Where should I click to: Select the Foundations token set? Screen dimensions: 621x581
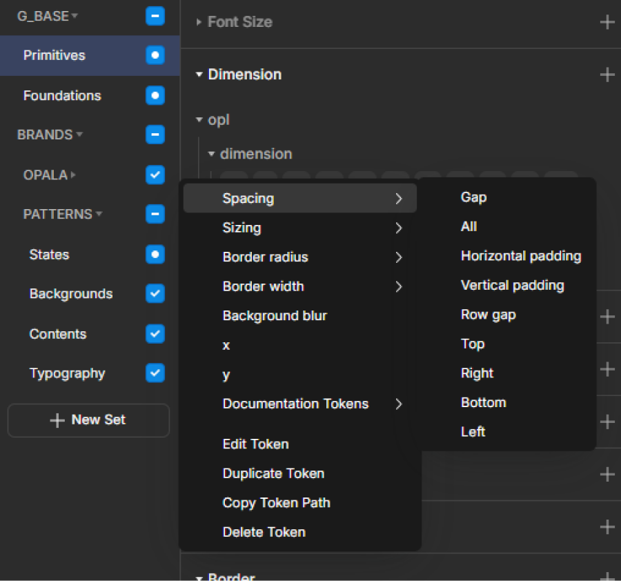coord(62,95)
